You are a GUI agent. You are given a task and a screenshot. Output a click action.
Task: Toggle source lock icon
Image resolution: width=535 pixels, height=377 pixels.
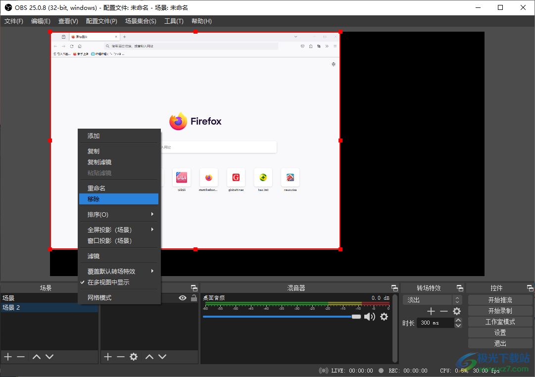[194, 298]
